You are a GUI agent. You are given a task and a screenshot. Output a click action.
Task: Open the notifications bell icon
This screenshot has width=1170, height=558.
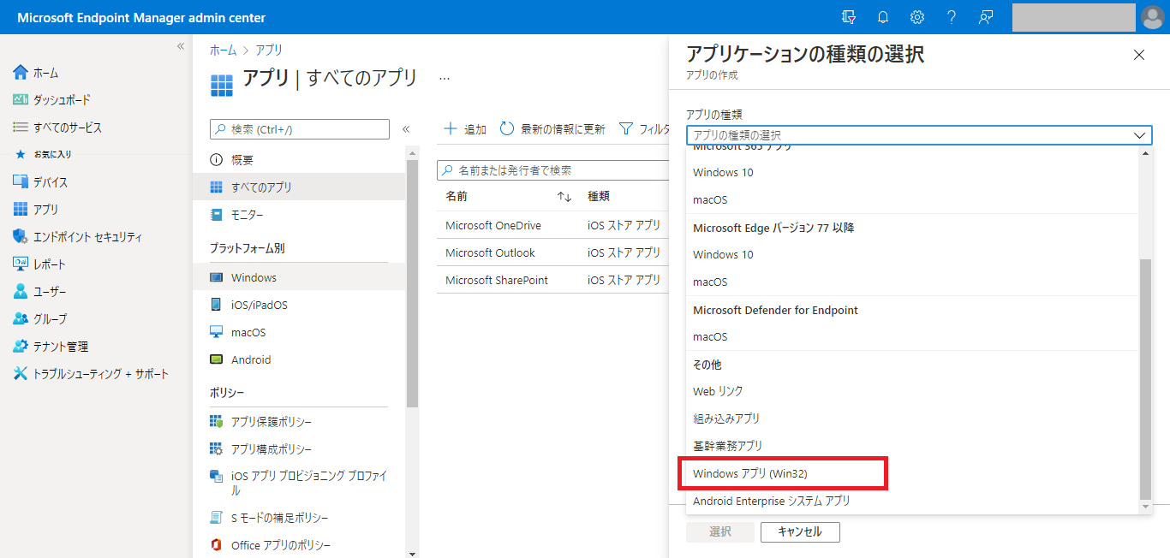click(883, 17)
